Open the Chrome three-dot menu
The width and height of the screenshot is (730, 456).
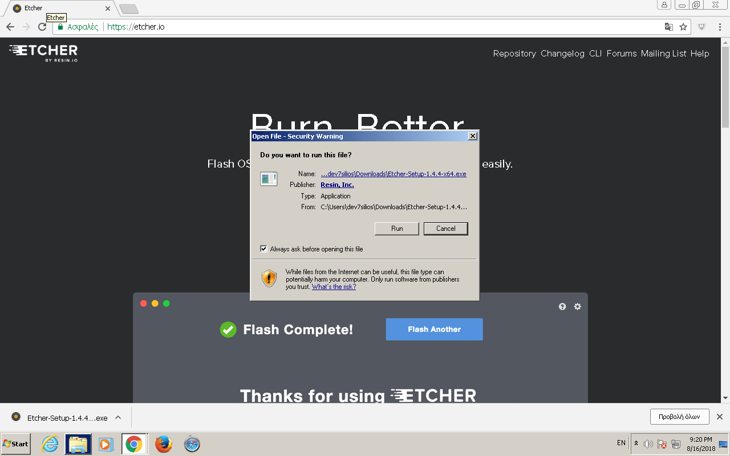point(720,27)
